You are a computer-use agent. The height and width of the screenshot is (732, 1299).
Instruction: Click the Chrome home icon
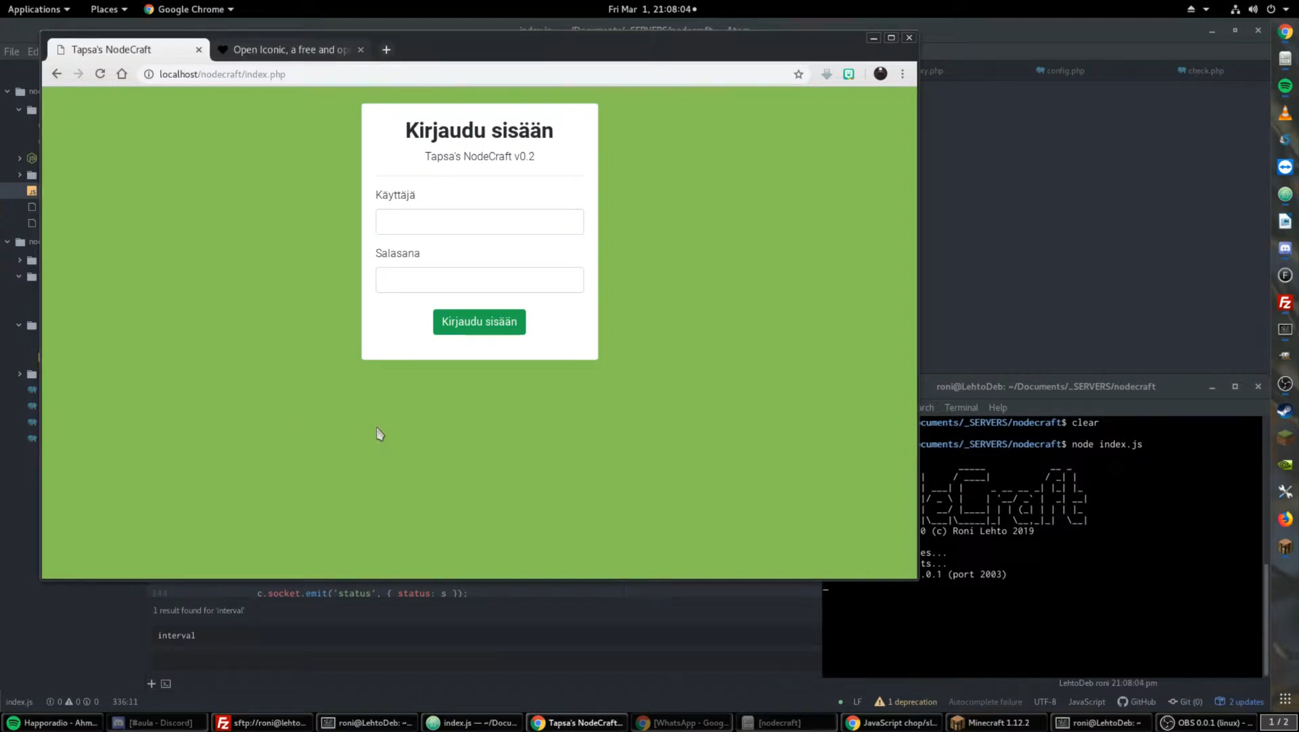pyautogui.click(x=122, y=74)
